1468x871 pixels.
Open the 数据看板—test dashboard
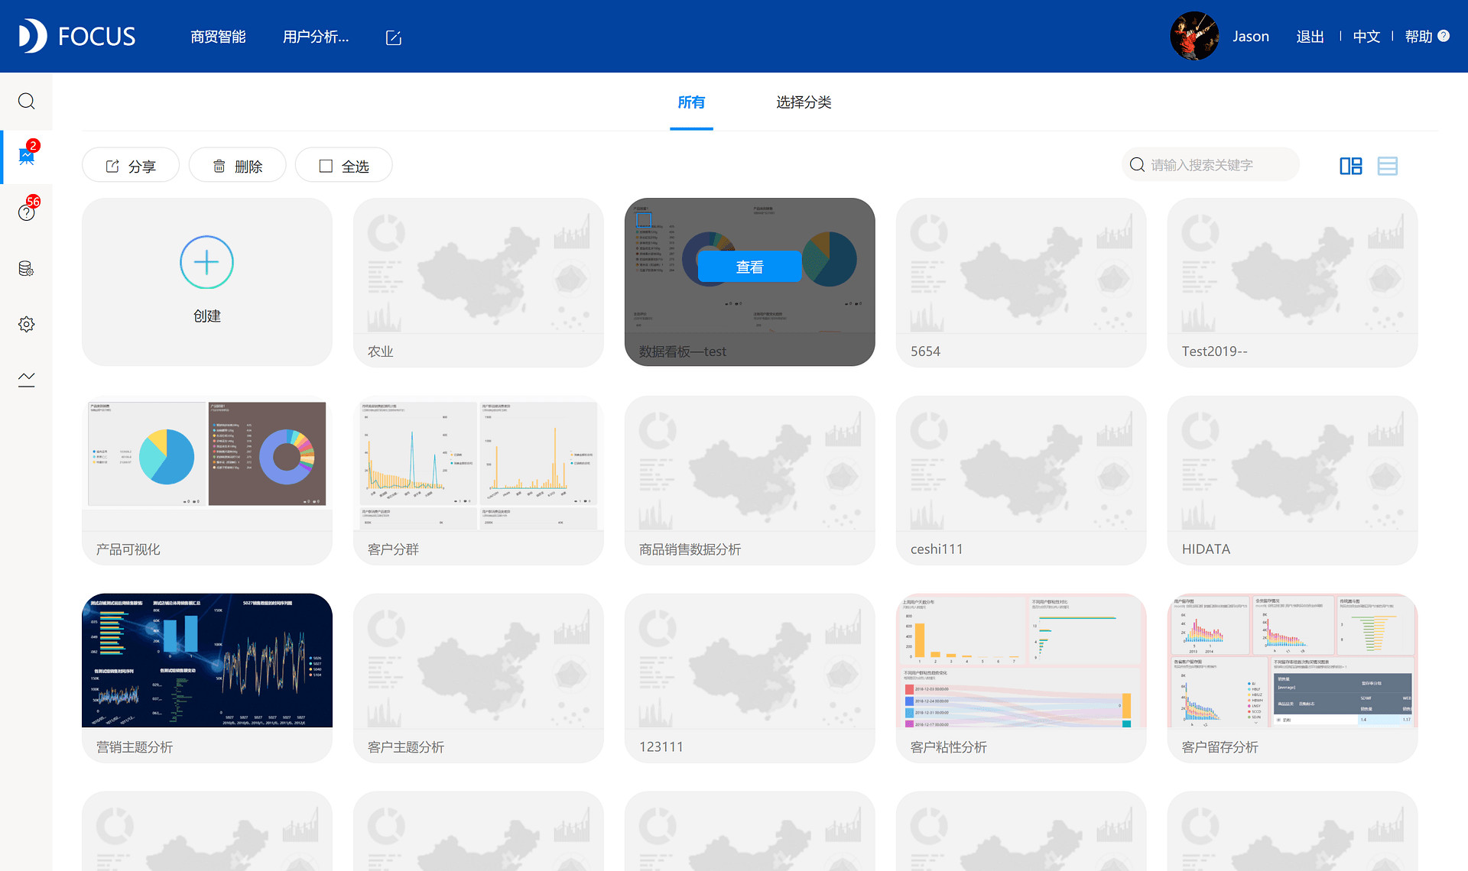coord(749,265)
